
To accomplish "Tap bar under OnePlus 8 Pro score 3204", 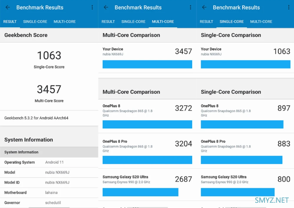I will (x=147, y=160).
